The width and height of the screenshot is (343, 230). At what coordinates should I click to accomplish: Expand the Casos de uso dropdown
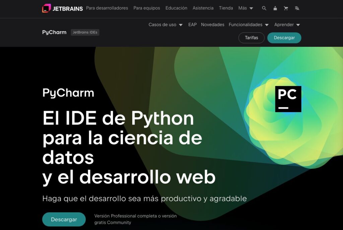click(165, 25)
